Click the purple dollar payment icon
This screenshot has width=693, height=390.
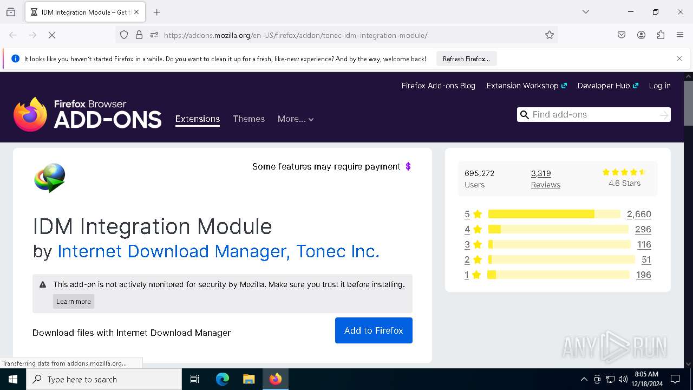[x=408, y=166]
